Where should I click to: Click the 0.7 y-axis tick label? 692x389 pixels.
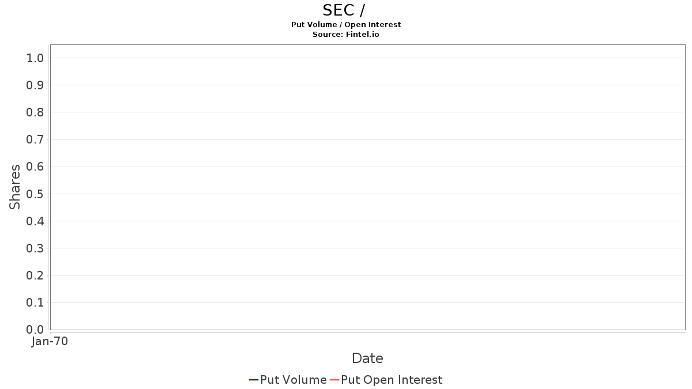[35, 139]
